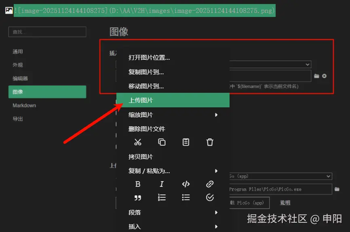Browse folder icon next to PicGo.exe path
Viewport: 350px width, 232px height.
point(337,189)
